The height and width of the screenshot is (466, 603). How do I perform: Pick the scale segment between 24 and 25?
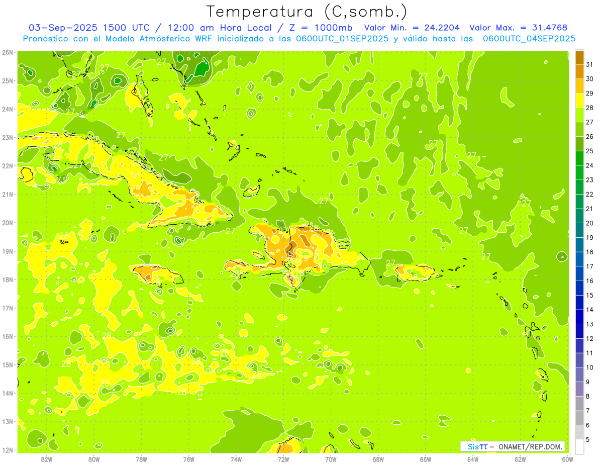pyautogui.click(x=579, y=158)
